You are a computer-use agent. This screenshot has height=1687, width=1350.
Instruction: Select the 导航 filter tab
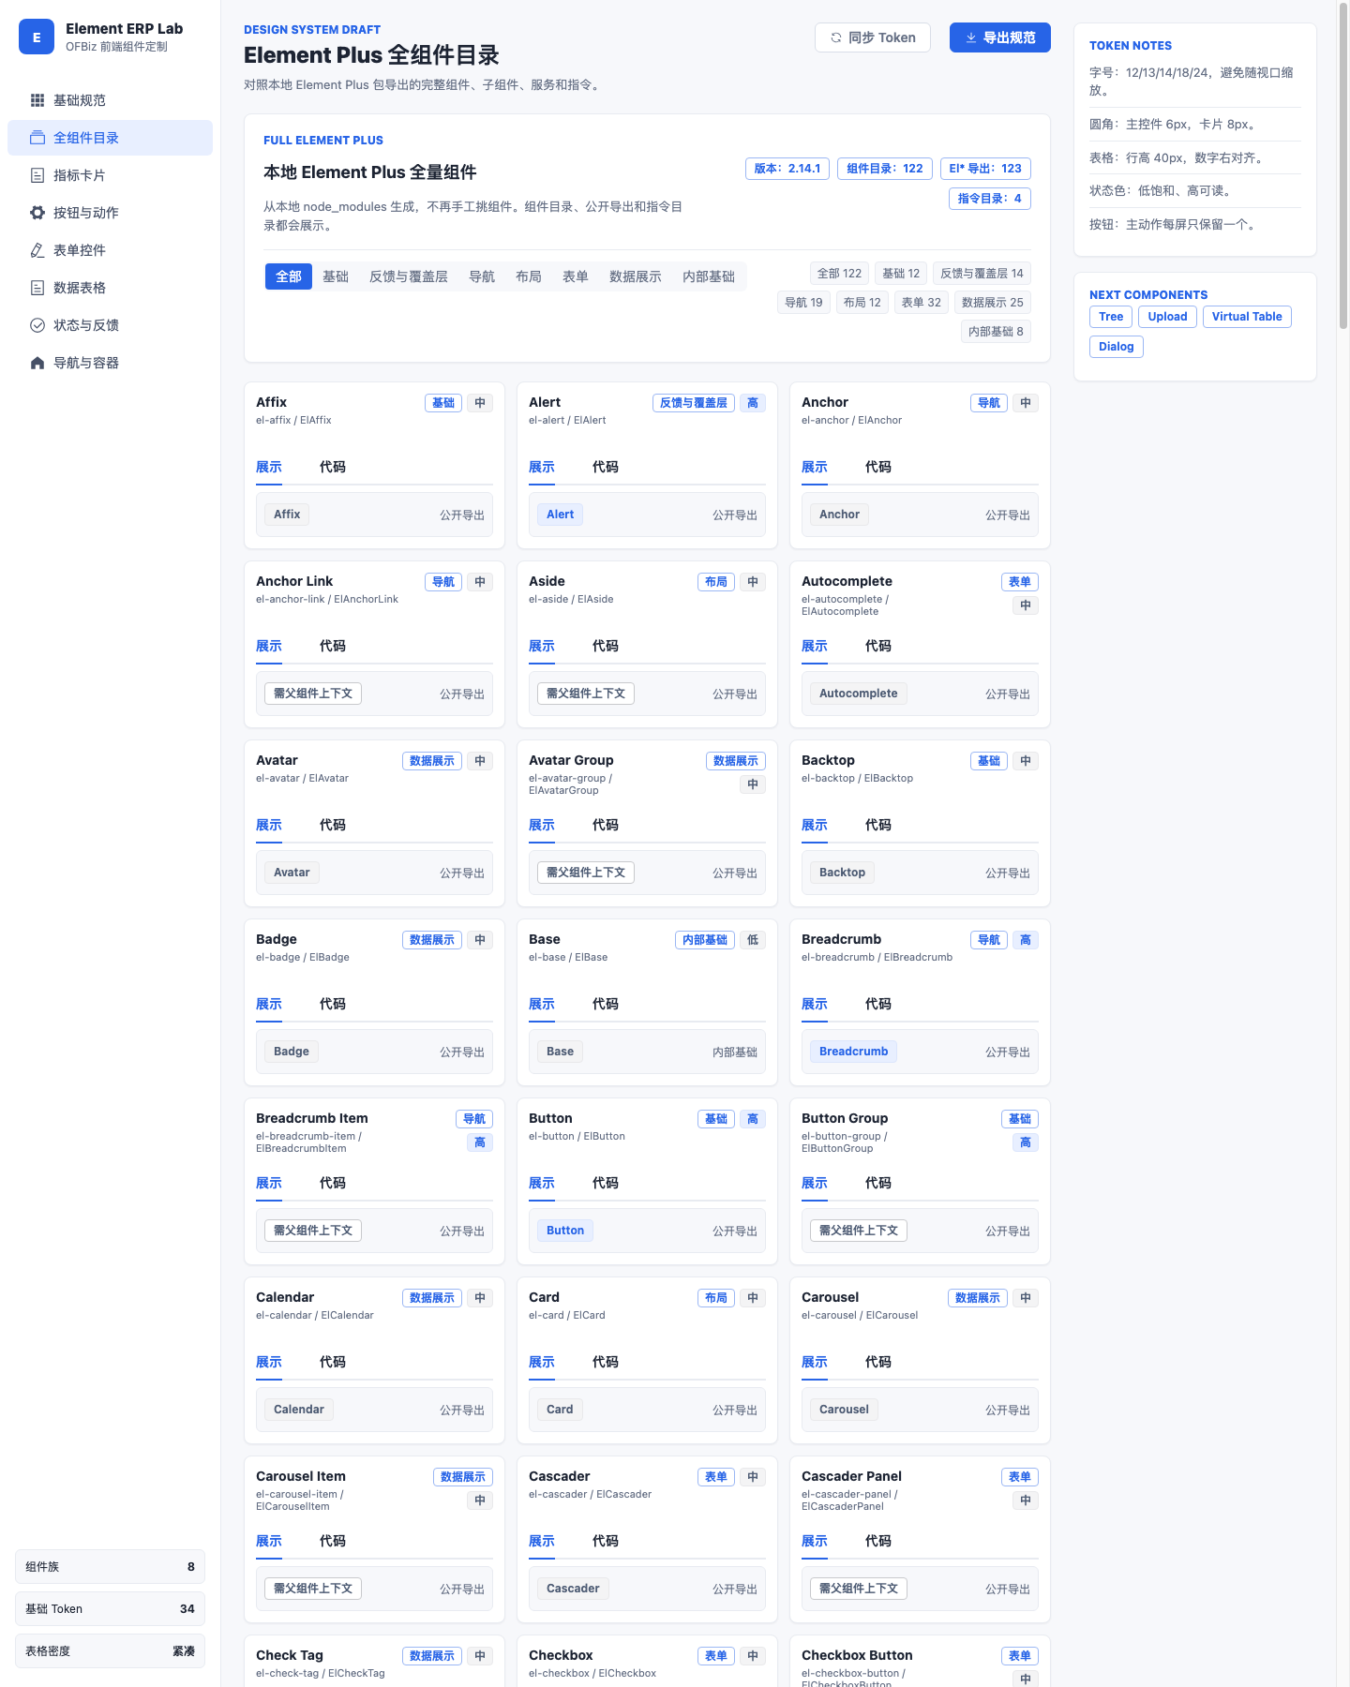point(482,276)
